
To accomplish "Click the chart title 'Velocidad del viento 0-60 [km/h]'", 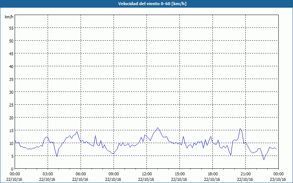I will [x=152, y=4].
